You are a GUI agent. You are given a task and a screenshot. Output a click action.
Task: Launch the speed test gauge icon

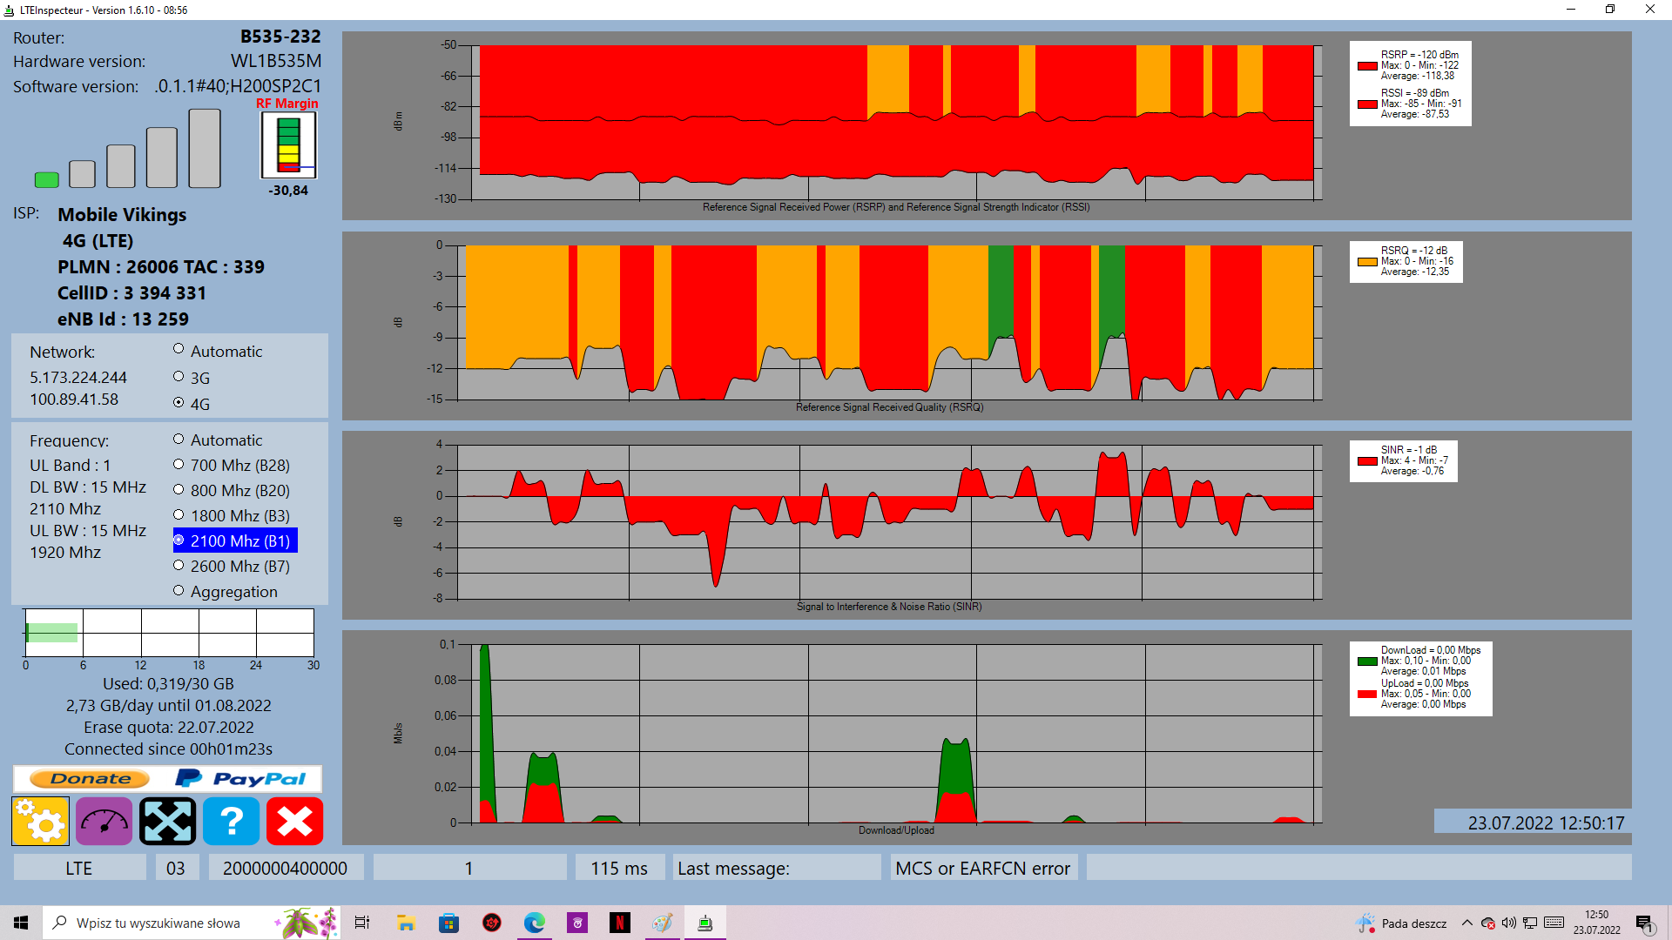[x=104, y=821]
